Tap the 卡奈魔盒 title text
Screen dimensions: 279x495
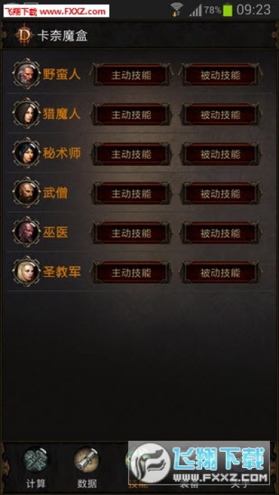pyautogui.click(x=62, y=36)
